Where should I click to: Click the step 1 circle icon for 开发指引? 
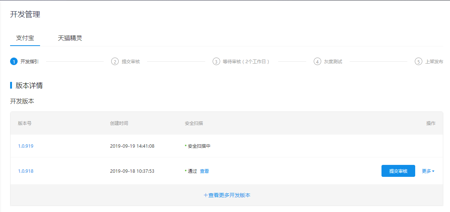(14, 61)
